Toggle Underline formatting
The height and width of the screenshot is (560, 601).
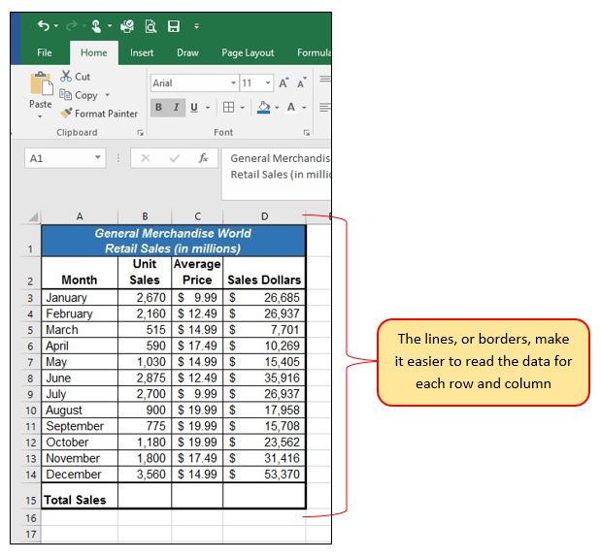click(x=194, y=108)
